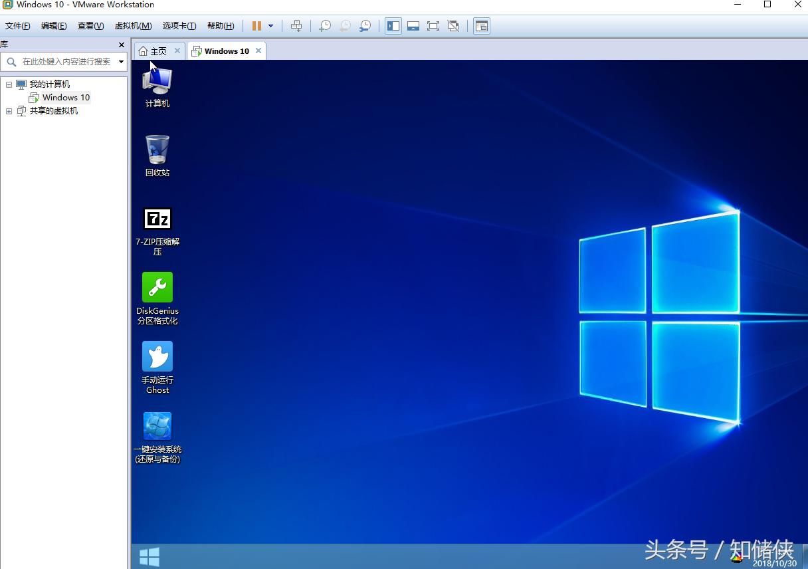Pause the virtual machine with the pause button
The height and width of the screenshot is (569, 808).
pos(256,26)
